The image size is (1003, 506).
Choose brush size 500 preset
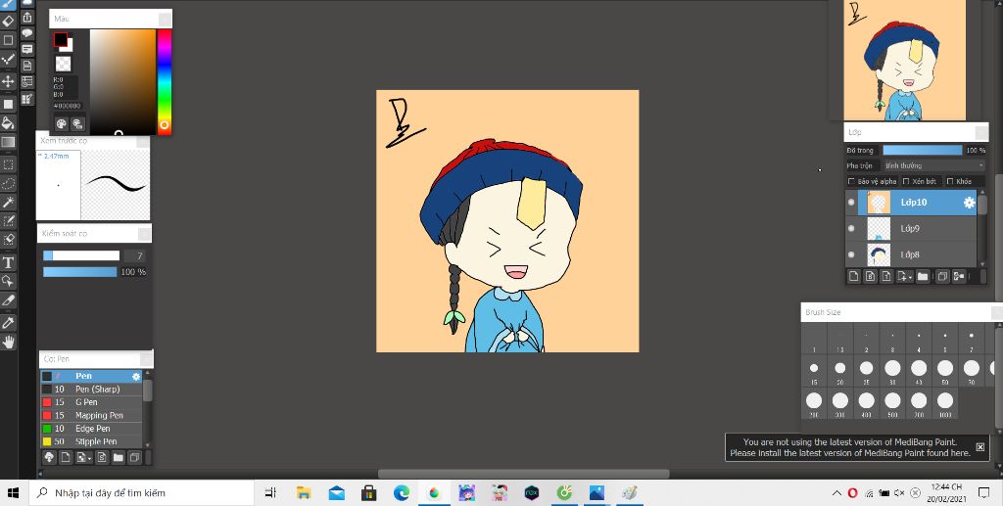coord(892,404)
